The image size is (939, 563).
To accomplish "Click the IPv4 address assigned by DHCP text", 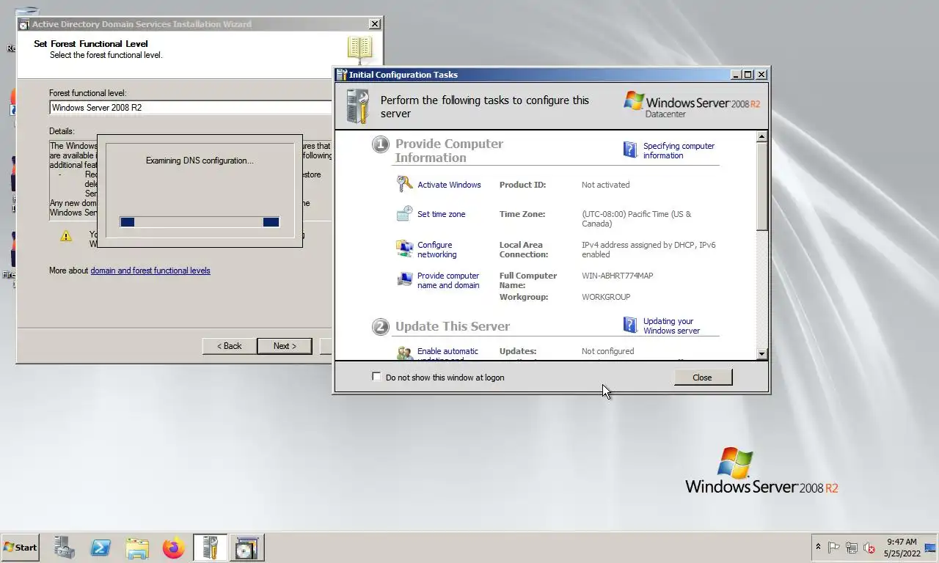I will pos(648,250).
